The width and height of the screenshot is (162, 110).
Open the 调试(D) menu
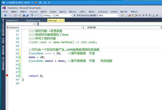click(63, 12)
